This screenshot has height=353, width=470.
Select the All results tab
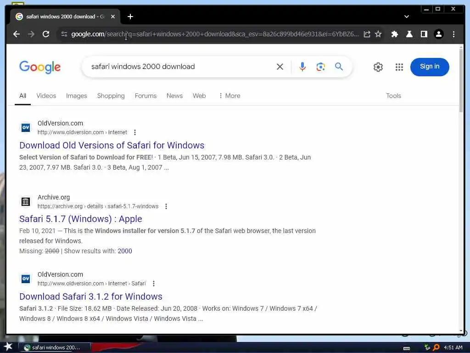[x=23, y=96]
